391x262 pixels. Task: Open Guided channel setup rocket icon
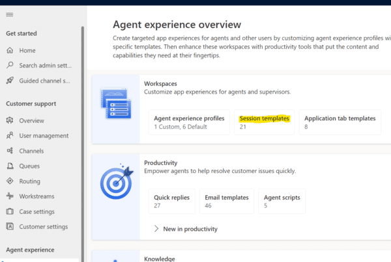(10, 81)
